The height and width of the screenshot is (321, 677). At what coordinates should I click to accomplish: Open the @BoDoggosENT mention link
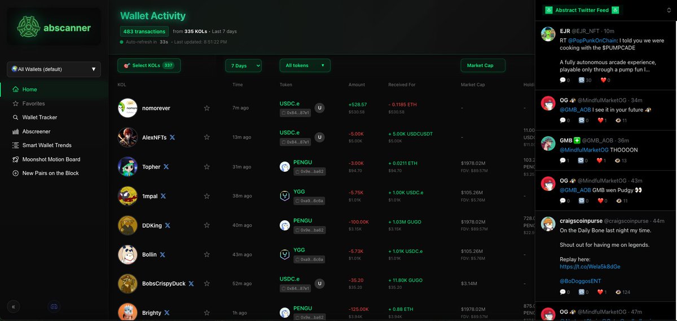[x=580, y=280]
